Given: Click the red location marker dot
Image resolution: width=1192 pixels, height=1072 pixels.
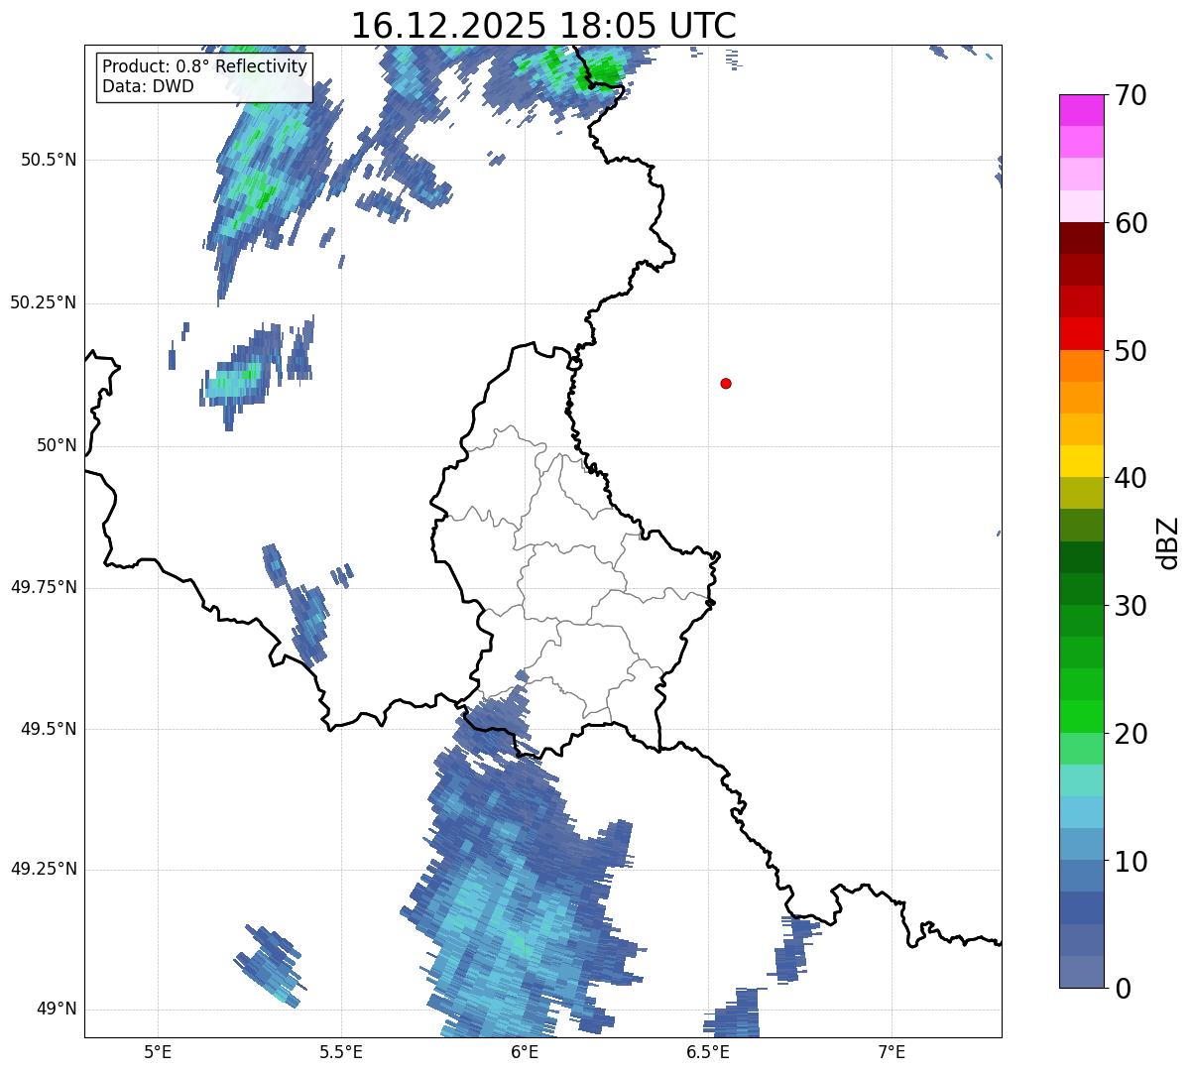Looking at the screenshot, I should click(x=726, y=383).
